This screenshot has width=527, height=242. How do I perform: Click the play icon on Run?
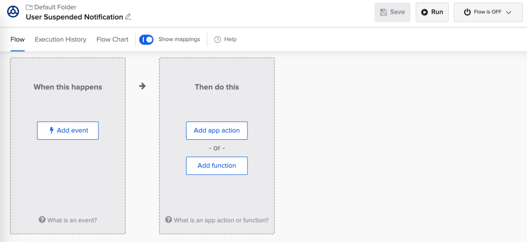(x=424, y=12)
